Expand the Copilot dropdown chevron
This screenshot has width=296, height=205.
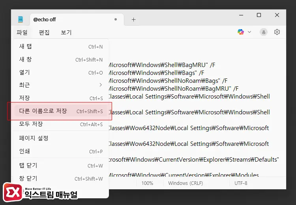coord(249,32)
